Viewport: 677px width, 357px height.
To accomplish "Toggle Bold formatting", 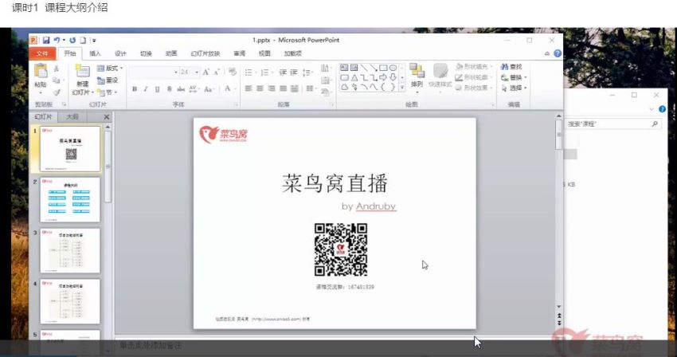I will [x=135, y=89].
